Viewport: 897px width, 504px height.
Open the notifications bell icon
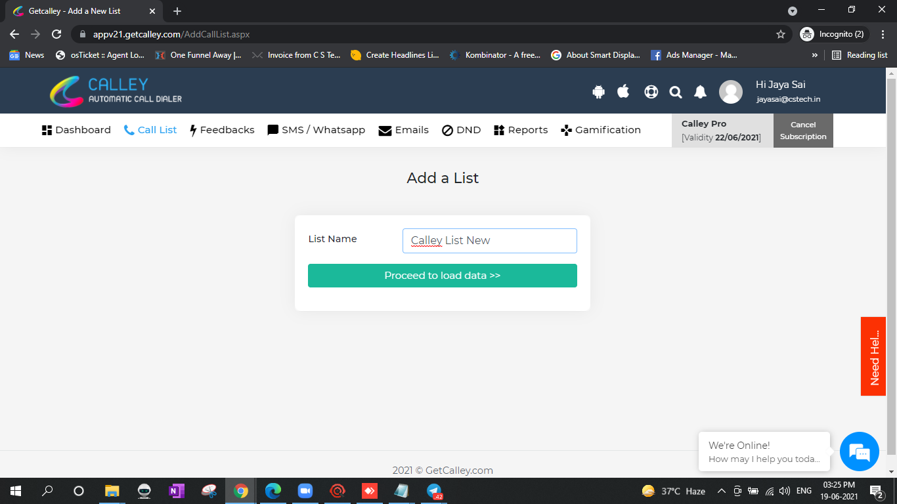(700, 92)
